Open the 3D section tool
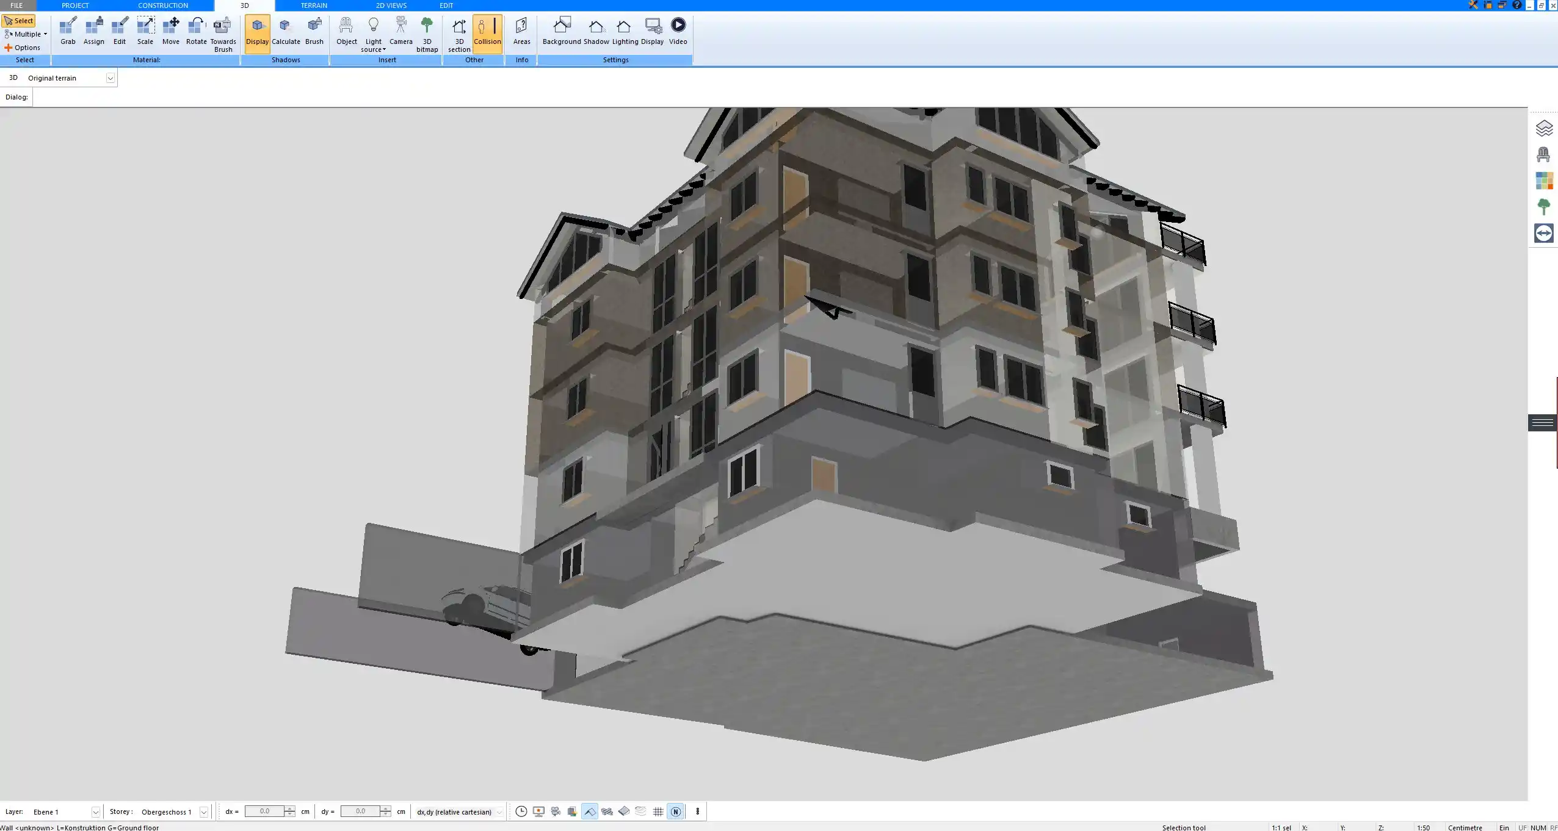The width and height of the screenshot is (1558, 831). click(459, 34)
